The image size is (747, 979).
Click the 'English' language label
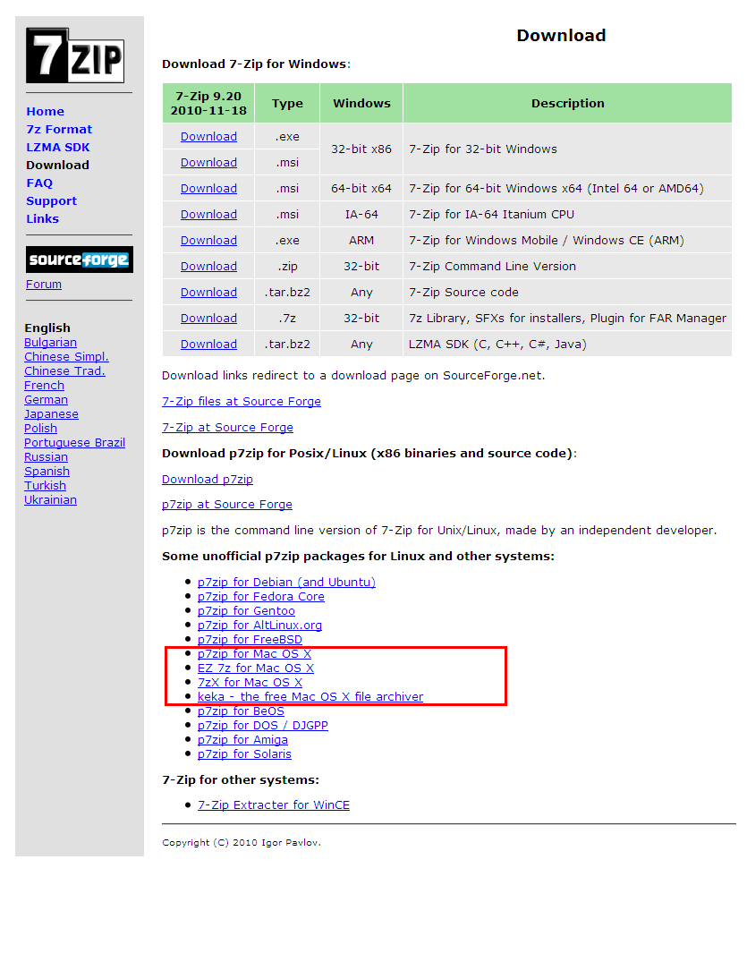pyautogui.click(x=47, y=328)
